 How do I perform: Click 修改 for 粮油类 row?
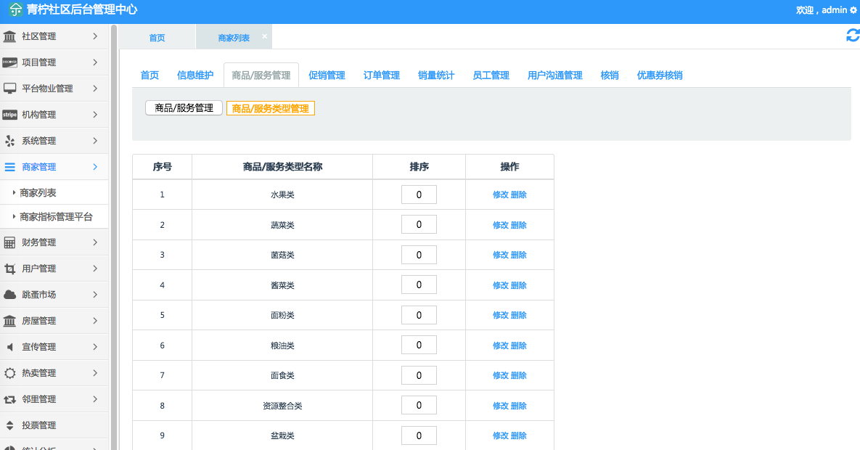point(501,345)
